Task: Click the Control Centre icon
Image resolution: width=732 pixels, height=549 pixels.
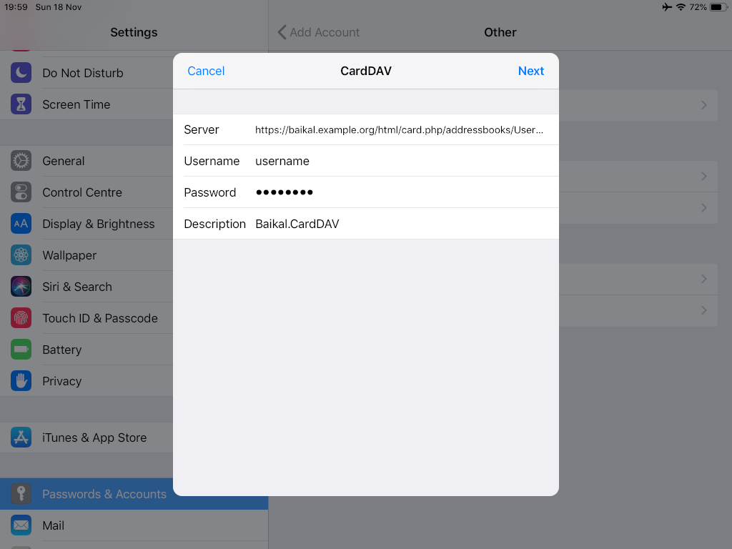Action: click(21, 192)
